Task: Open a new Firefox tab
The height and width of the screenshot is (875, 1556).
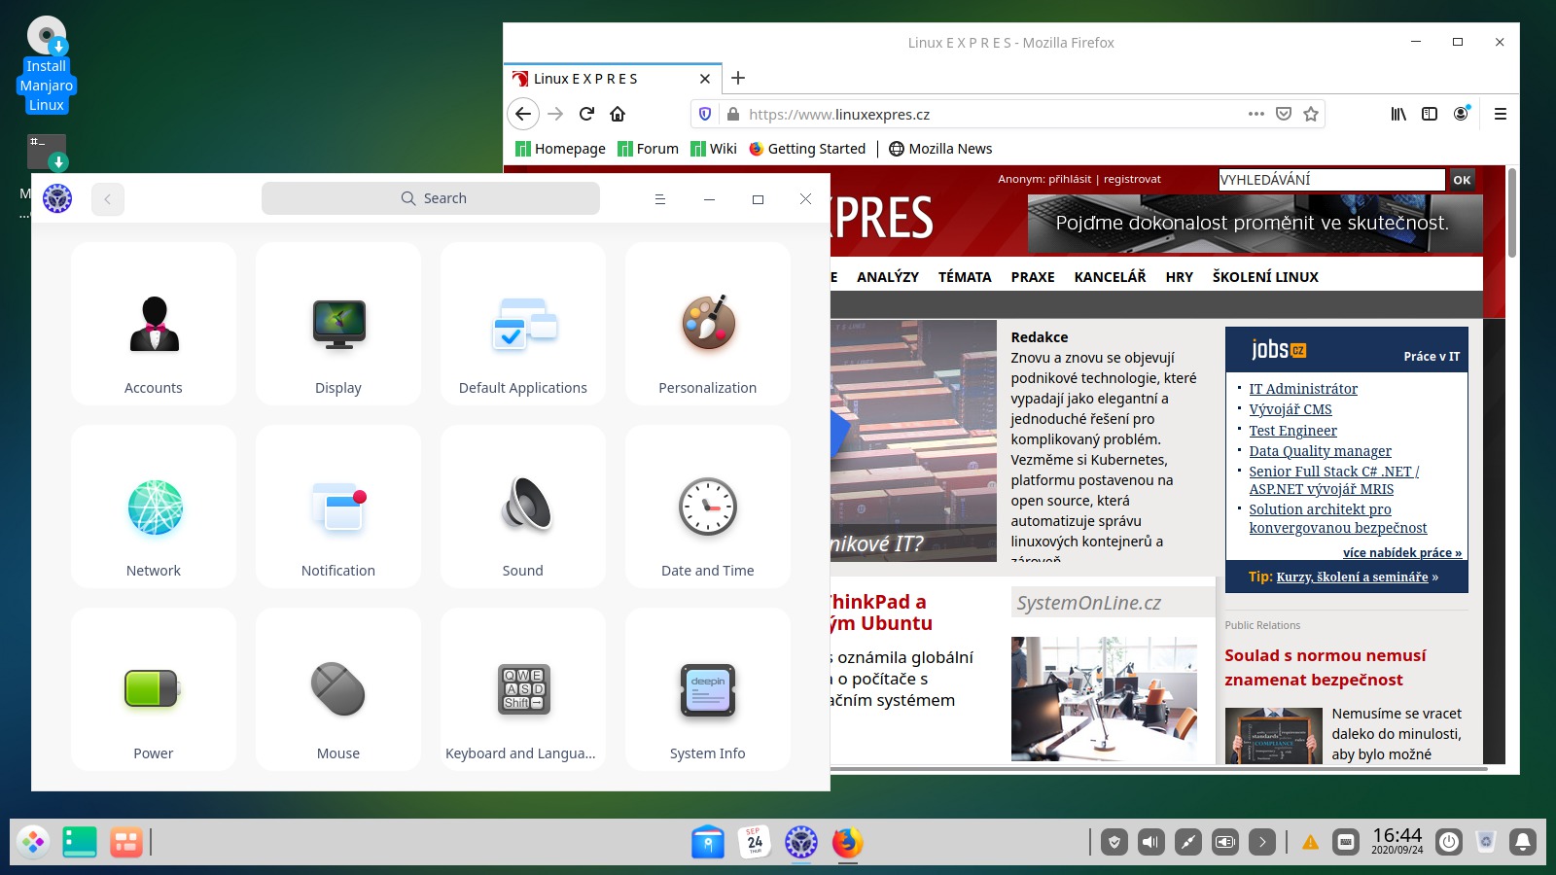Action: pyautogui.click(x=738, y=78)
